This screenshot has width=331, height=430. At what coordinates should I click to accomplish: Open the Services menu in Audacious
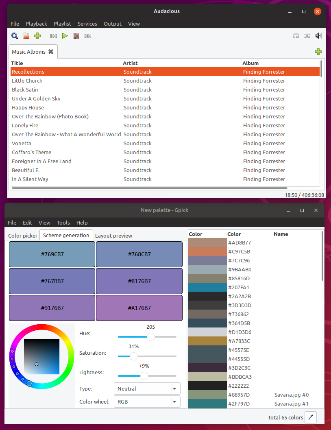point(87,24)
